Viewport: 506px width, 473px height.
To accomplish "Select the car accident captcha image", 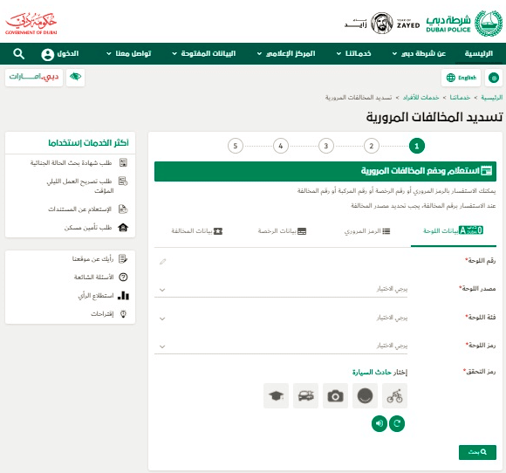I will tap(305, 395).
